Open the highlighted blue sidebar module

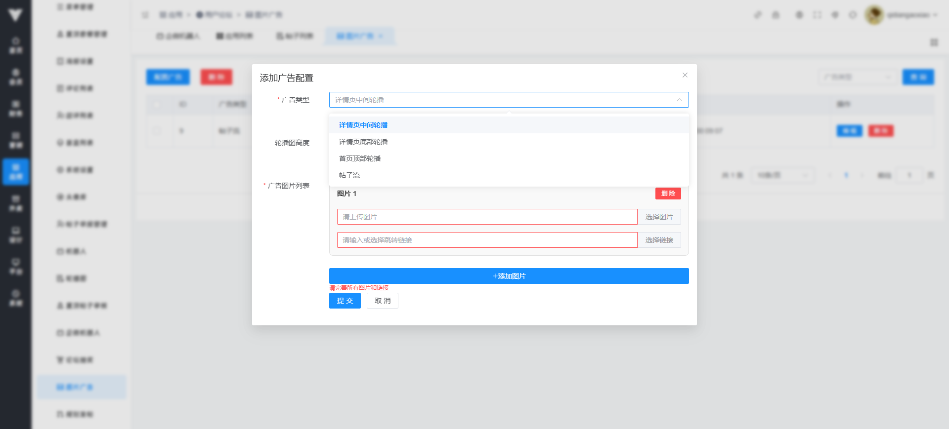[16, 171]
